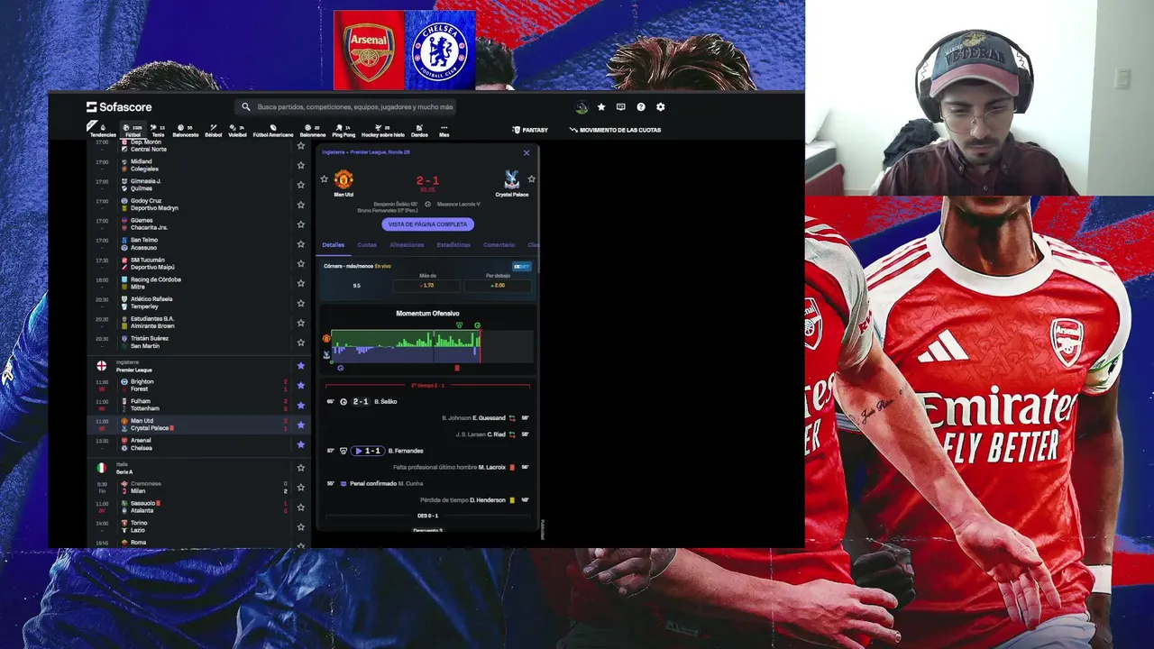
Task: Unfavorite the Fulham vs Tottenham match
Action: [x=301, y=405]
